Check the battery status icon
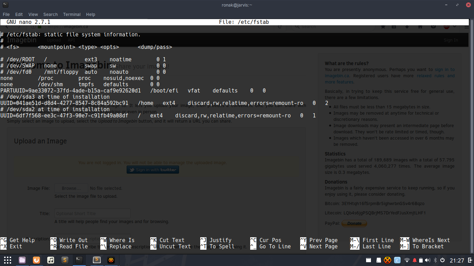The height and width of the screenshot is (266, 474). tap(421, 260)
